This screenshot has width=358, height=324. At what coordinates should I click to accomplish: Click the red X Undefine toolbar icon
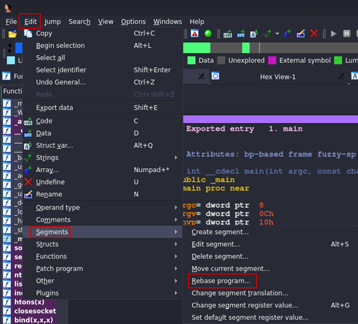pos(314,33)
